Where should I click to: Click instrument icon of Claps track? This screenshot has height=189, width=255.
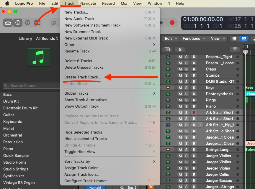(x=168, y=69)
